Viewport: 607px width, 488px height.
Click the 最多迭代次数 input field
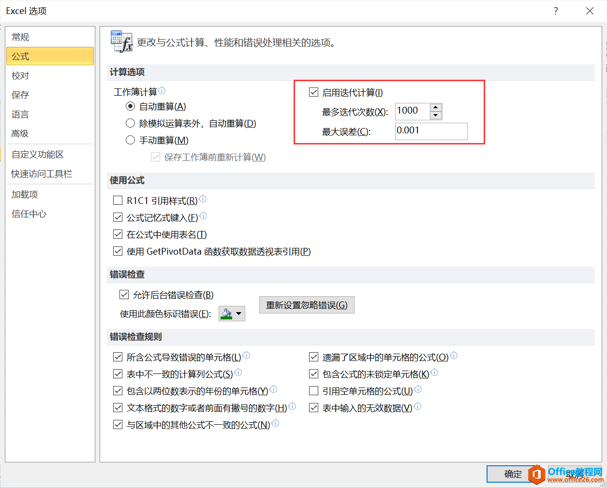point(412,111)
